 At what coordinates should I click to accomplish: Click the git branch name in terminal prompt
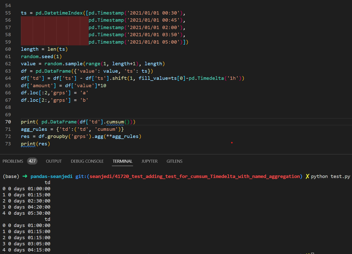point(194,176)
